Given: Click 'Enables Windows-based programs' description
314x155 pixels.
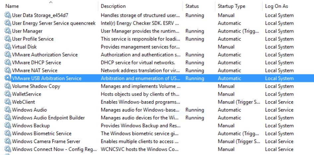Looking at the screenshot, I should point(140,102).
